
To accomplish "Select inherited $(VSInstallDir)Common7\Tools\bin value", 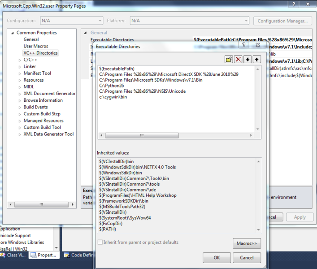I will click(134, 178).
